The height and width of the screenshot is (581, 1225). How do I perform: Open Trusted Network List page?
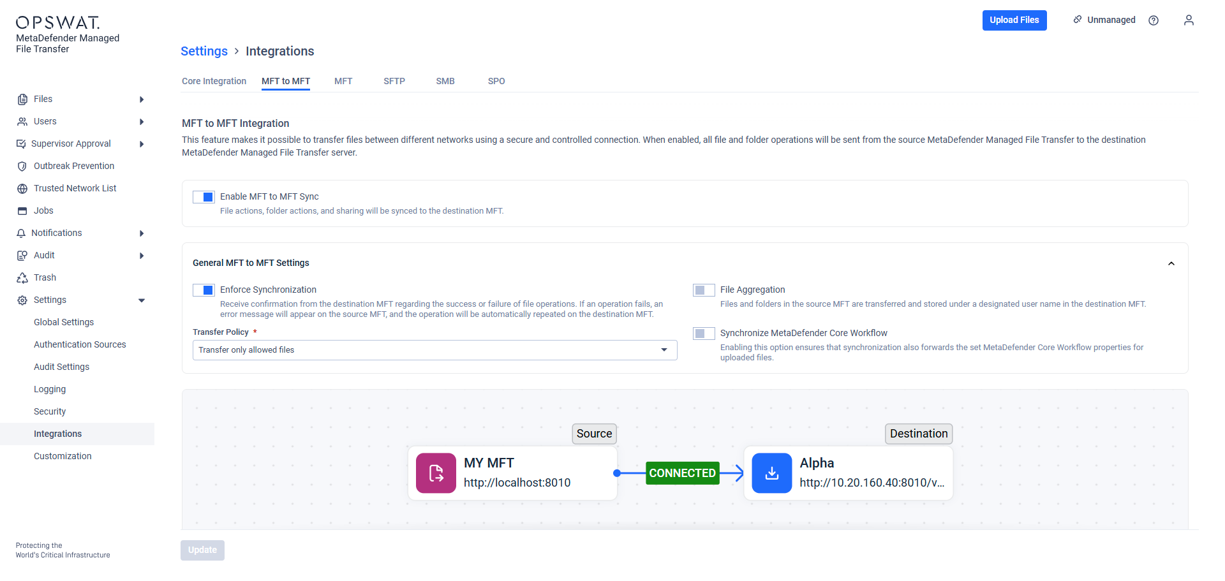click(x=75, y=188)
